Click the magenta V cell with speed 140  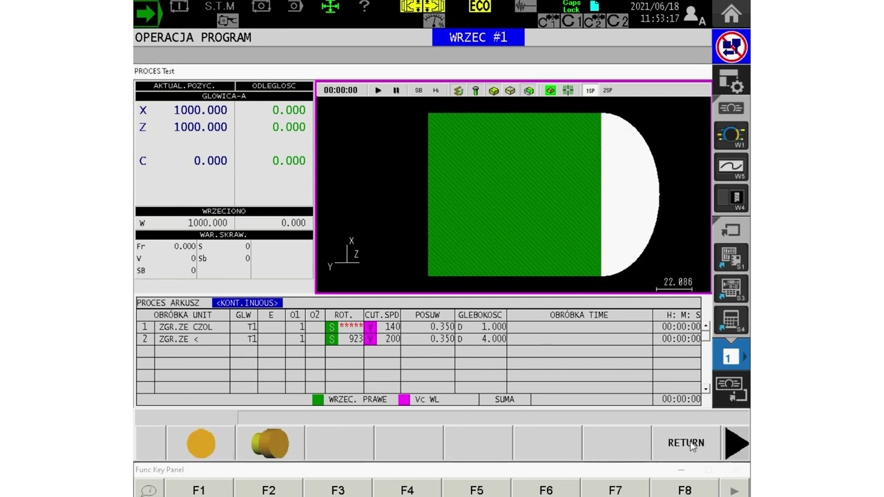click(x=370, y=327)
